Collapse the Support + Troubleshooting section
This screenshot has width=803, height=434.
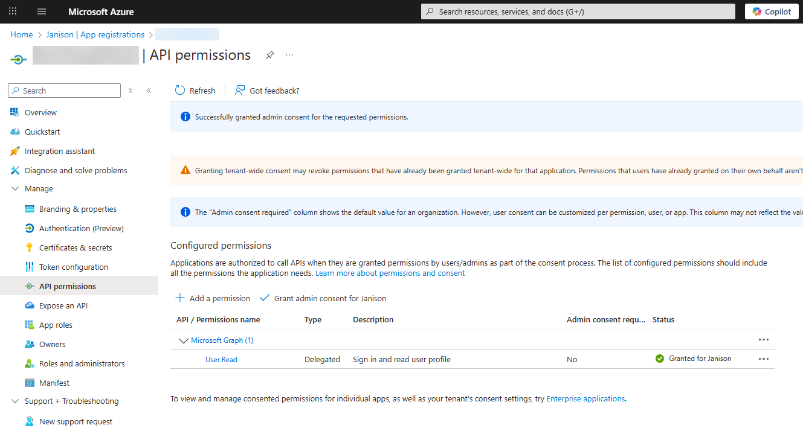click(x=15, y=401)
